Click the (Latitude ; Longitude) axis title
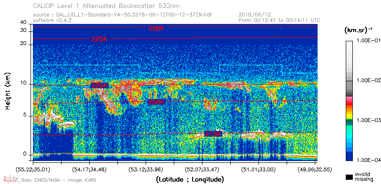Image resolution: width=381 pixels, height=184 pixels. coord(190,180)
